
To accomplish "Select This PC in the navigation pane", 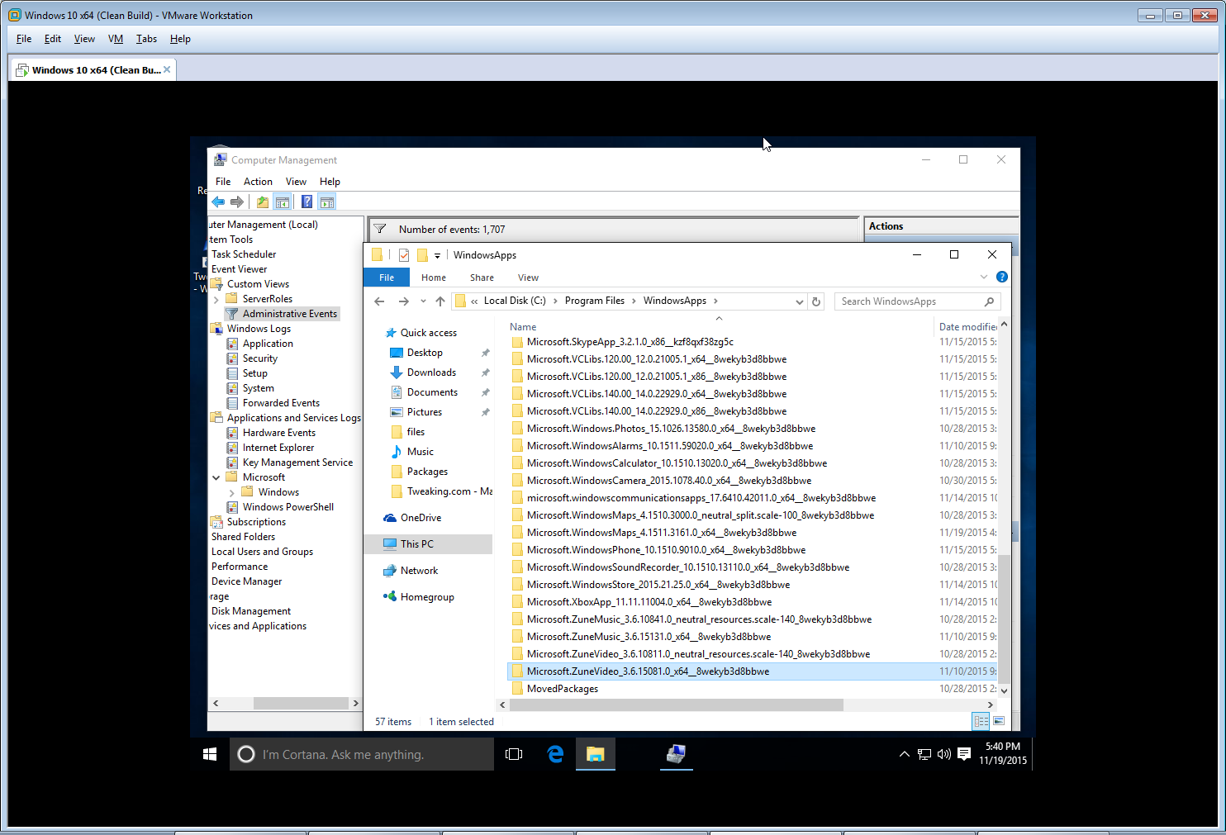I will pyautogui.click(x=416, y=544).
